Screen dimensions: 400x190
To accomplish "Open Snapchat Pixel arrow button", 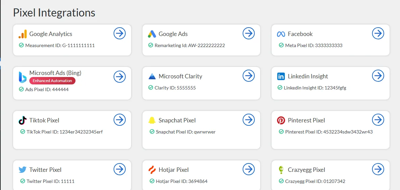I will pos(249,120).
